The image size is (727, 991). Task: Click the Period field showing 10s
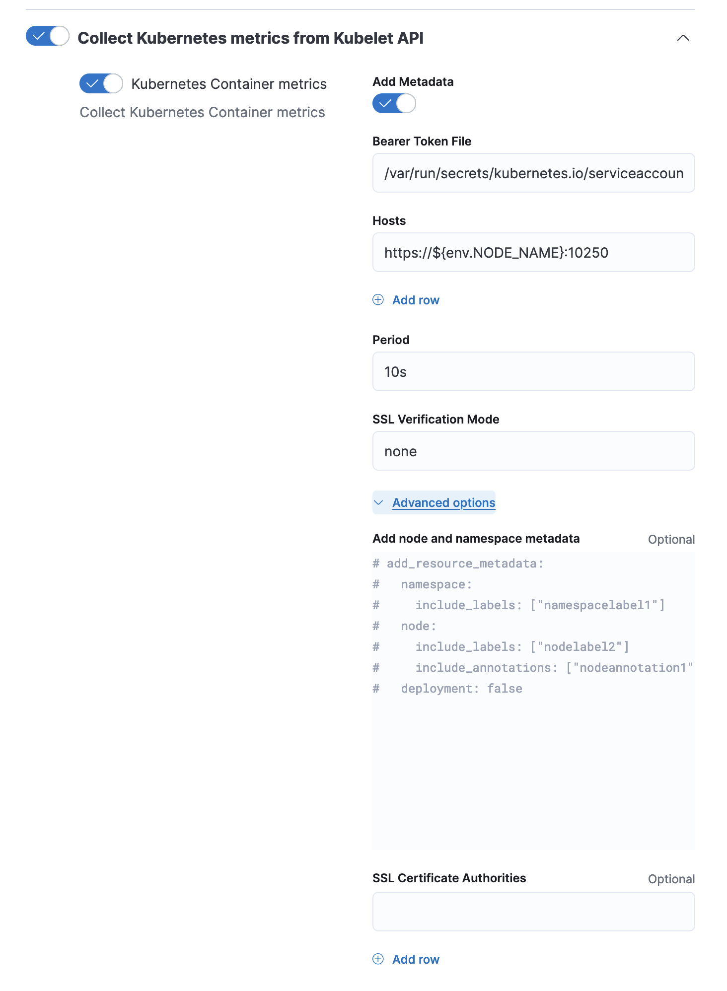point(534,371)
